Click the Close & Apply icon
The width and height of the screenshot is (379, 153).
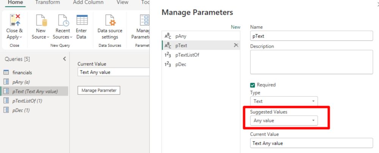click(x=14, y=20)
